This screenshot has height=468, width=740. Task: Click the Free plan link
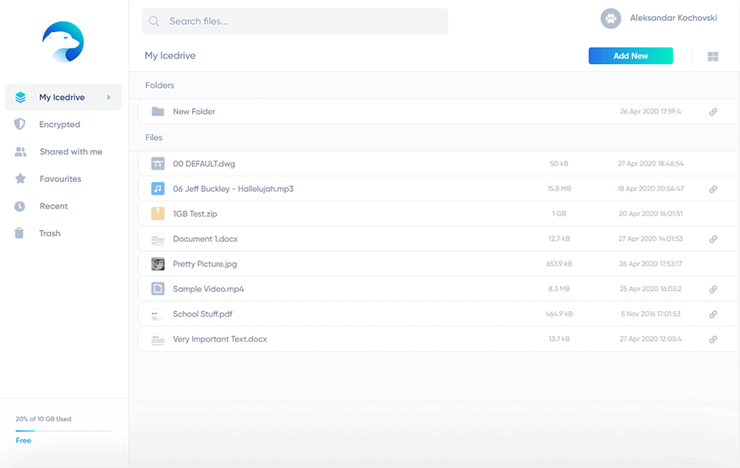[x=23, y=440]
